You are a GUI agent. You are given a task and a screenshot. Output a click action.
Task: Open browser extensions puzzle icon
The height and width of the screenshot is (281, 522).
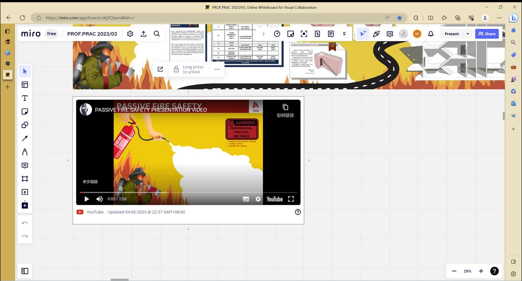(416, 18)
